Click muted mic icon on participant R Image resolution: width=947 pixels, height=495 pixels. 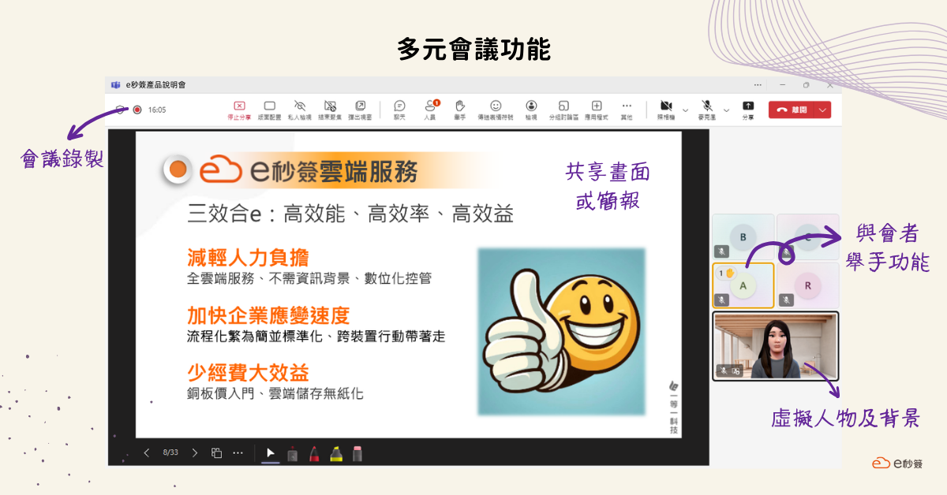coord(786,300)
